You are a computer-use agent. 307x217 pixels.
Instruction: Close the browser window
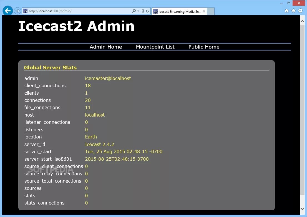(x=299, y=3)
